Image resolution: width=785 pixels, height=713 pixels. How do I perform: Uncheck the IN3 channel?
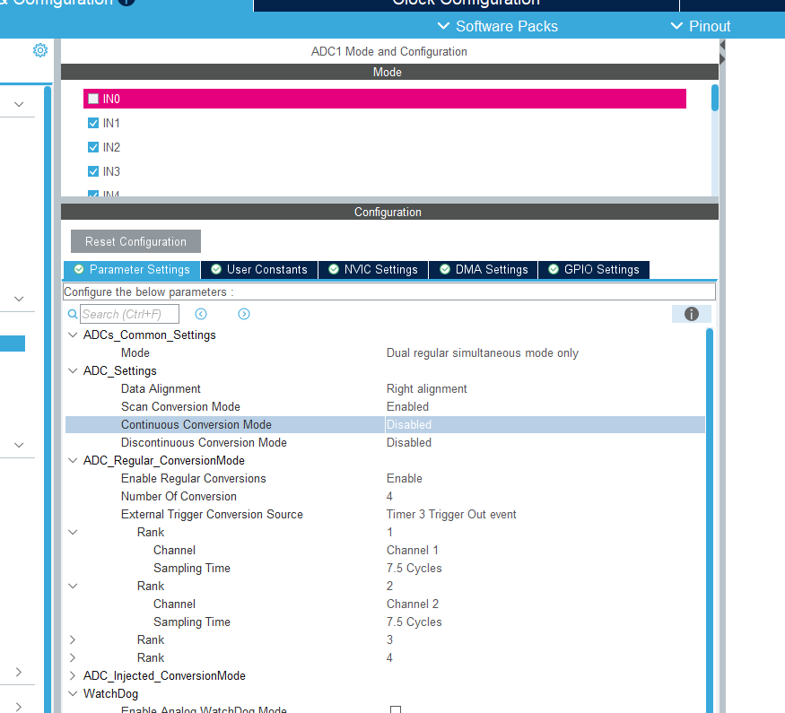tap(93, 171)
